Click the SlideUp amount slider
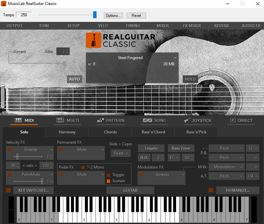The image size is (264, 224). [x=17, y=156]
